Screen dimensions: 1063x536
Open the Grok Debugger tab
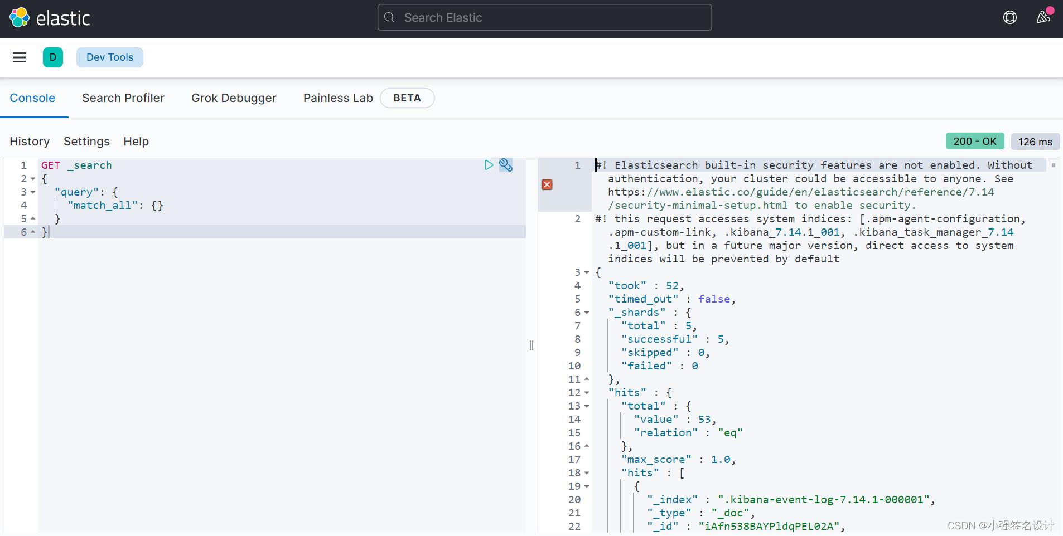(x=234, y=98)
